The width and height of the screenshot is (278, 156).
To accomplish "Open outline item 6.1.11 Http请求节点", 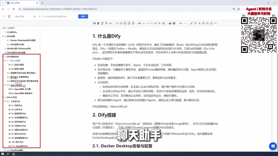I will click(18, 146).
